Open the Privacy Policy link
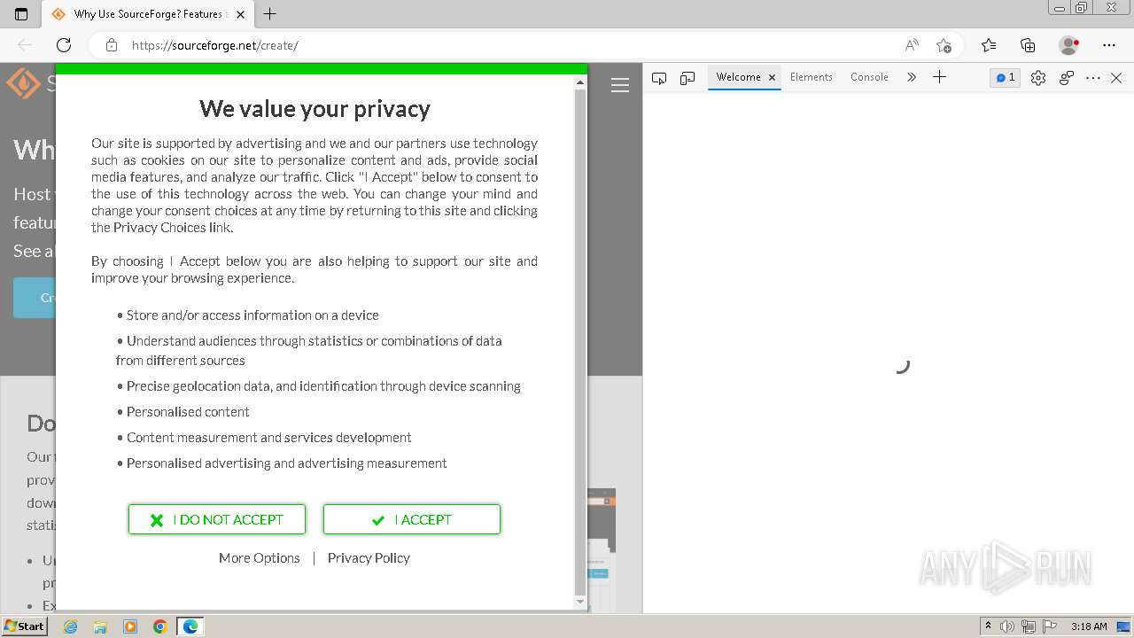Screen dimensions: 1134x638 [369, 557]
